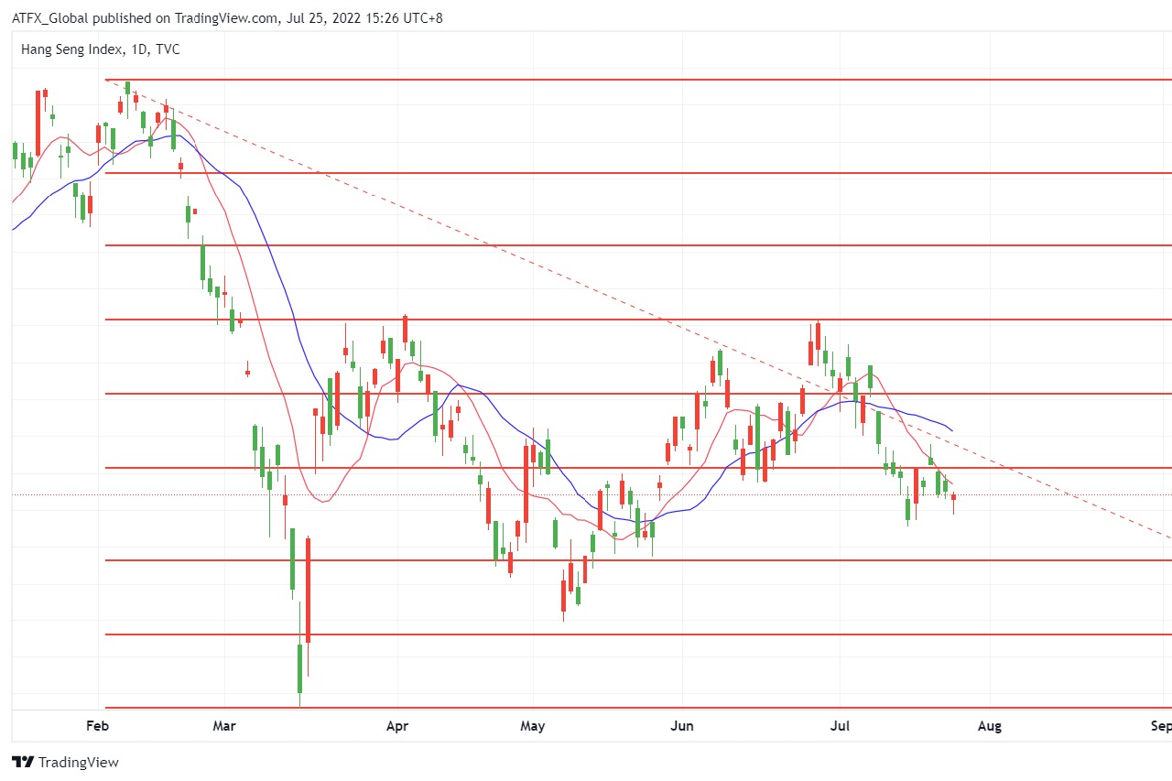Click the right end of dashed descending trendline
The width and height of the screenshot is (1172, 781).
click(1167, 536)
